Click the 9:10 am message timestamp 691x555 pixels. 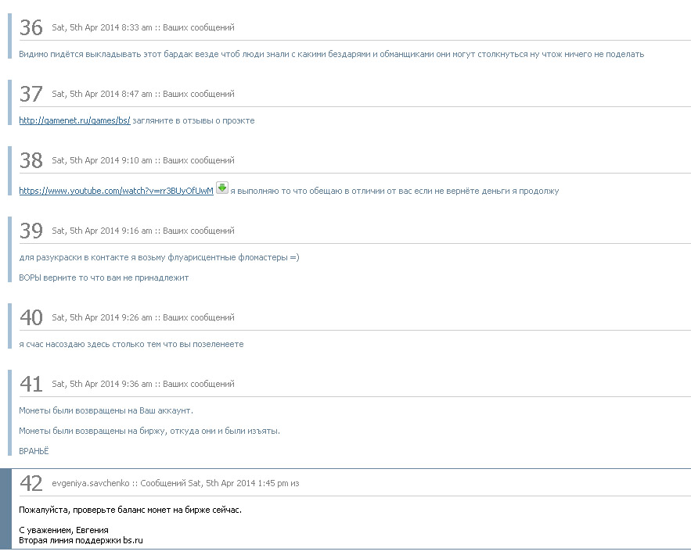[x=102, y=161]
